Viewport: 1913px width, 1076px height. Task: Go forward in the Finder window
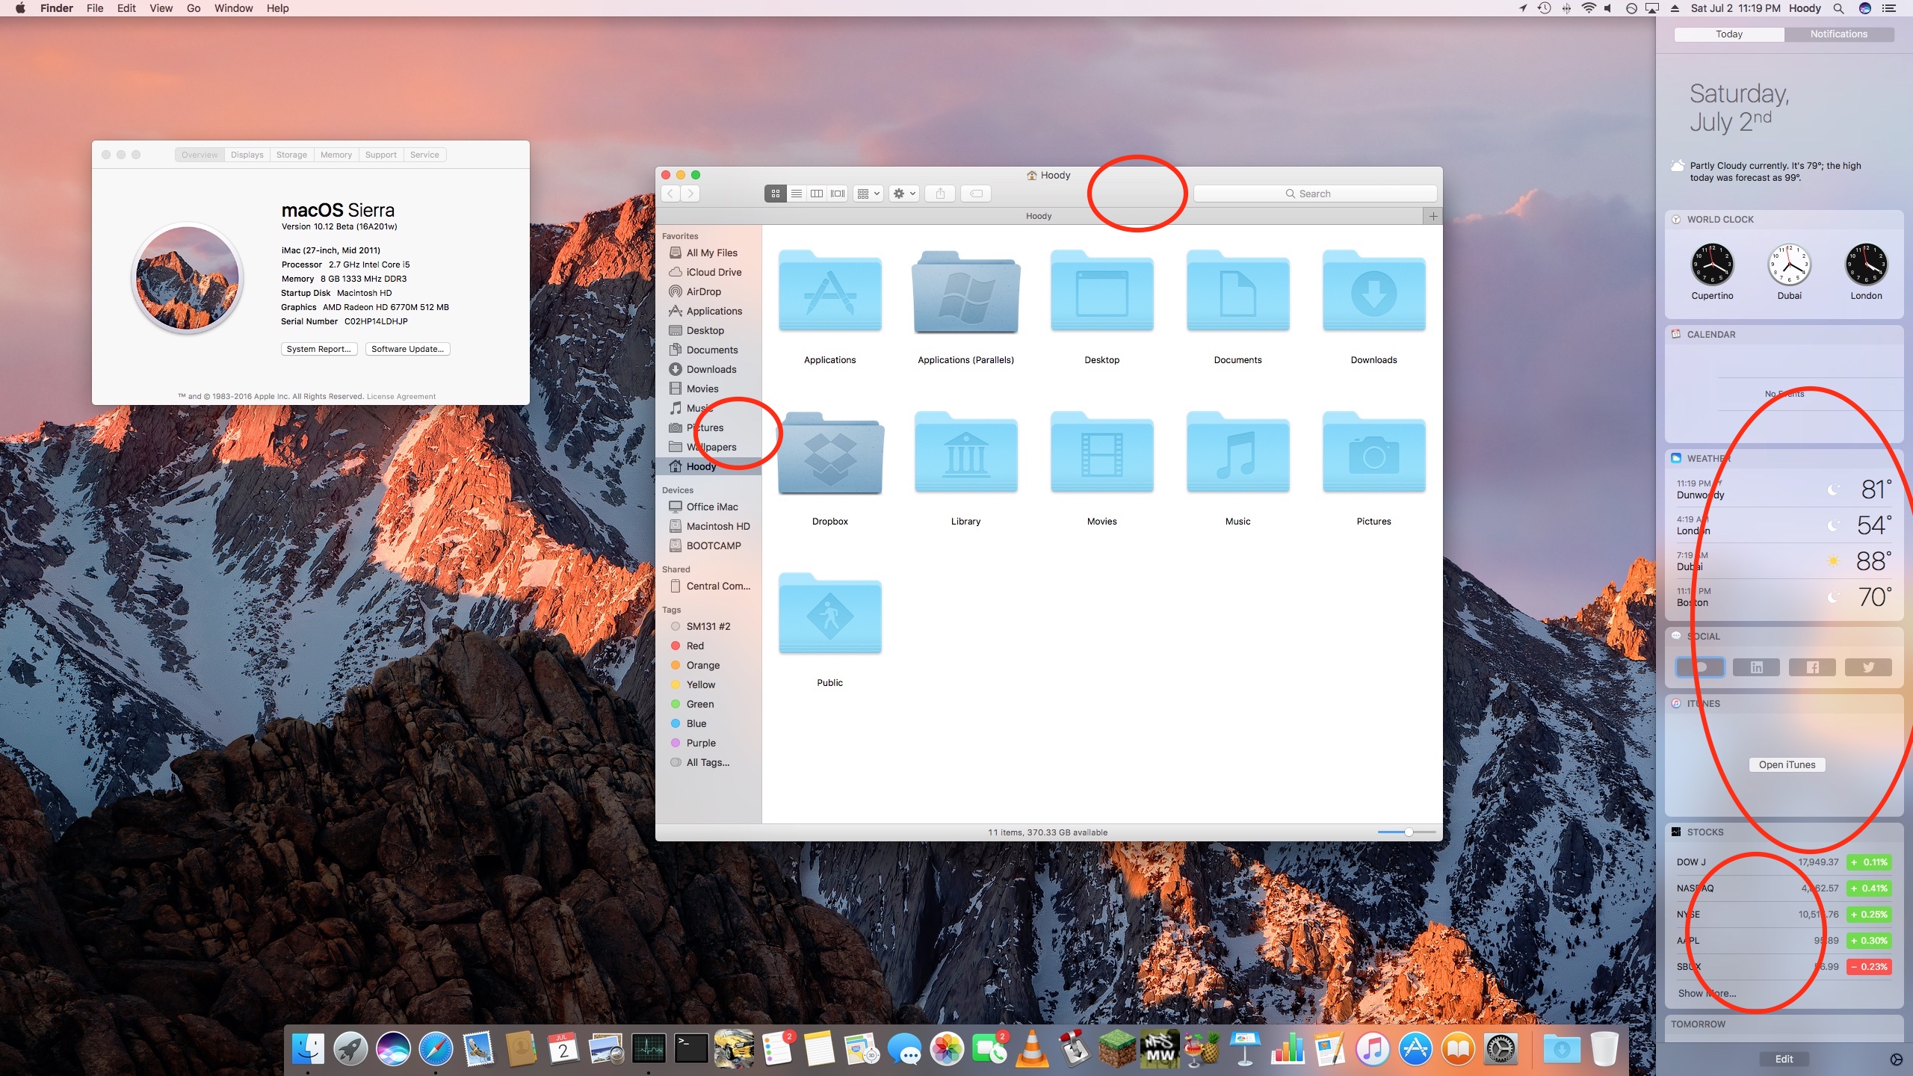tap(691, 194)
